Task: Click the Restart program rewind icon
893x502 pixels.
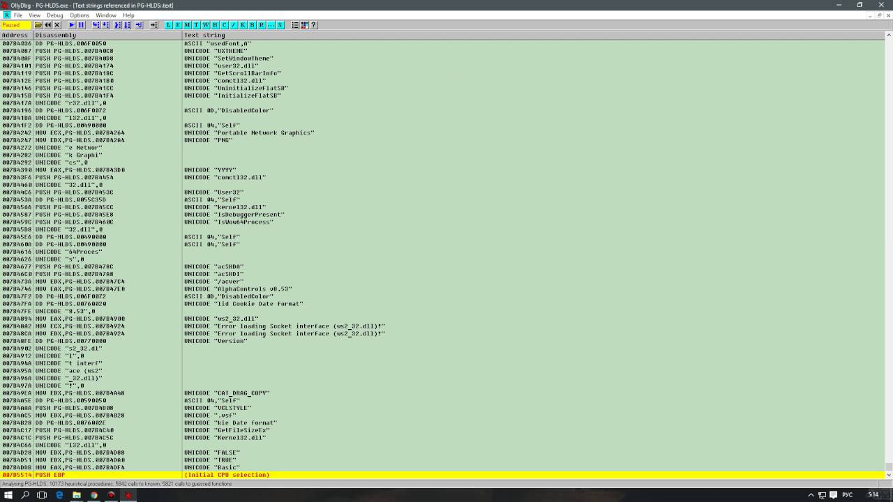Action: pos(47,24)
